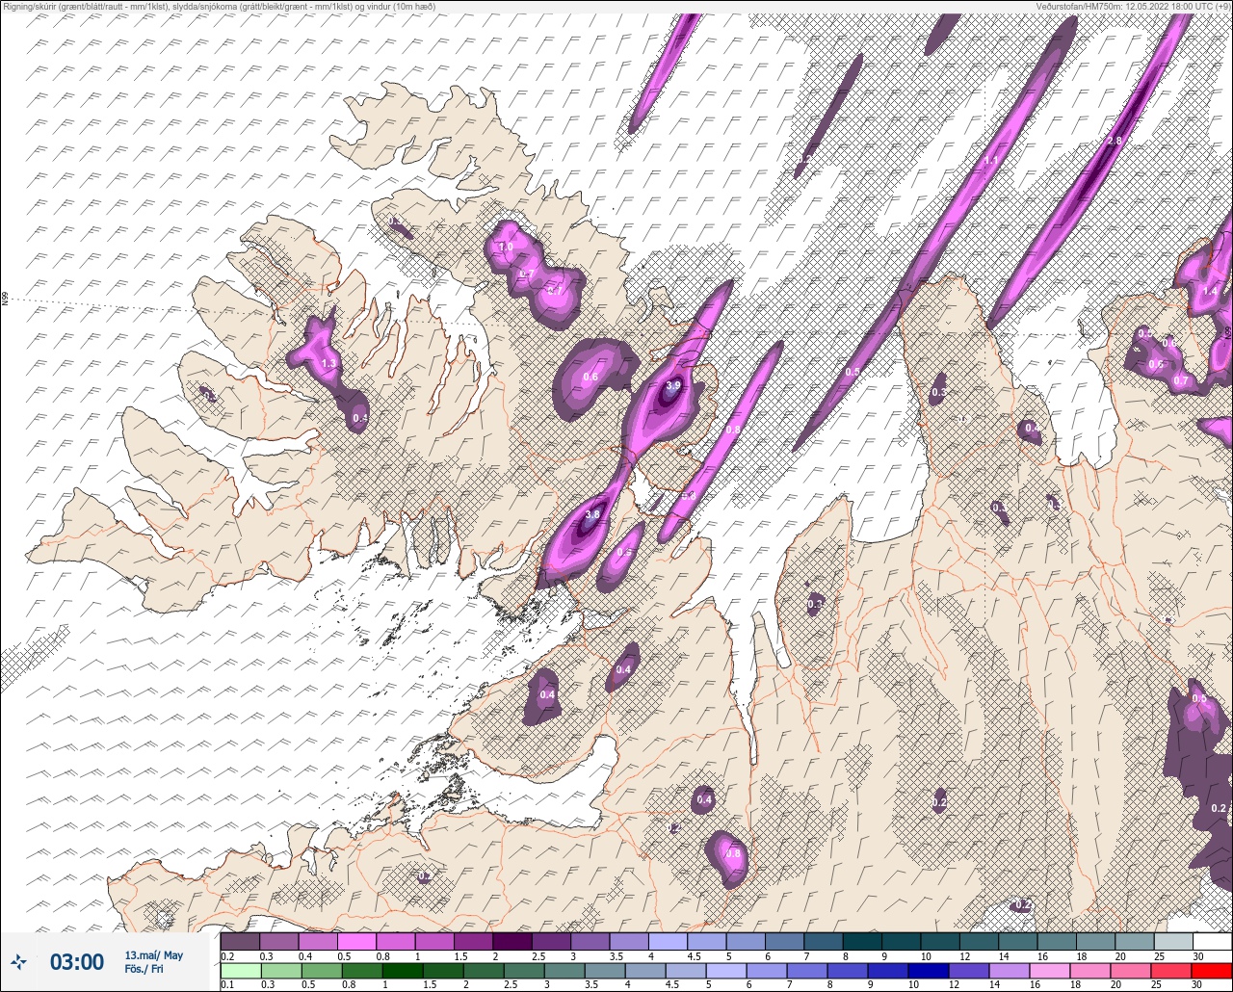1233x992 pixels.
Task: Click the 0.6 value on the dark purple patch
Action: [590, 377]
